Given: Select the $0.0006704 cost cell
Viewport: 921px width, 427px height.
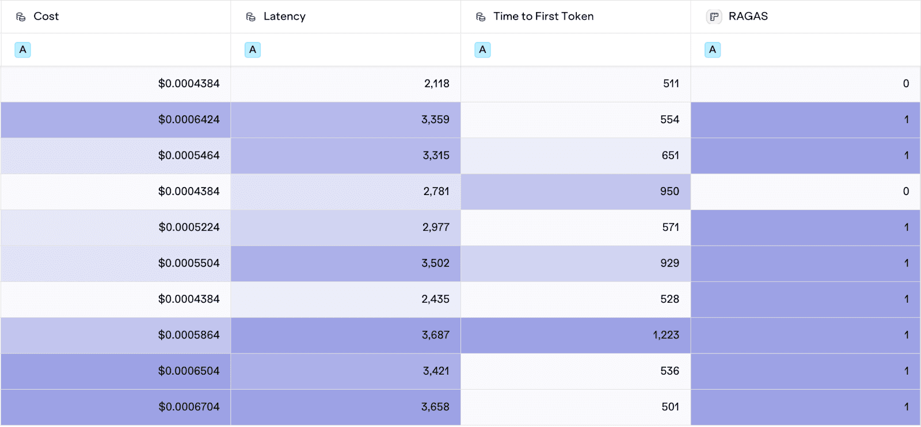Looking at the screenshot, I should coord(189,407).
